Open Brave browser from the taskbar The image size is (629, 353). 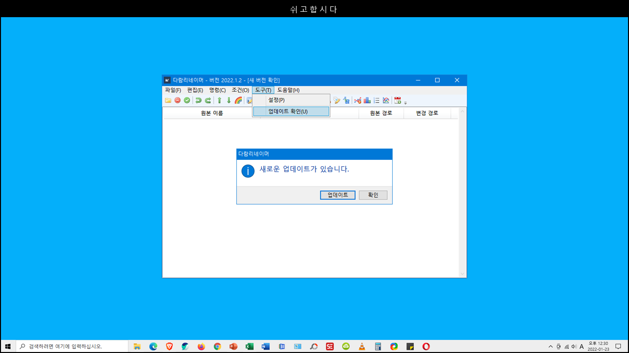pos(169,346)
